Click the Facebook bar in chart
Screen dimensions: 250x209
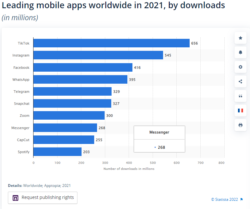tap(83, 67)
